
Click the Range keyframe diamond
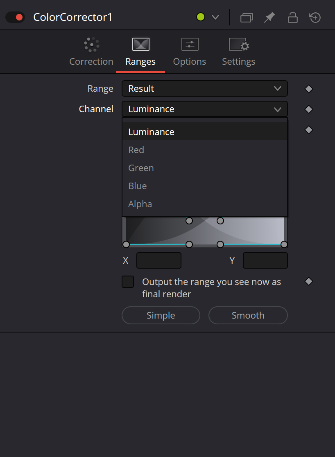point(309,89)
